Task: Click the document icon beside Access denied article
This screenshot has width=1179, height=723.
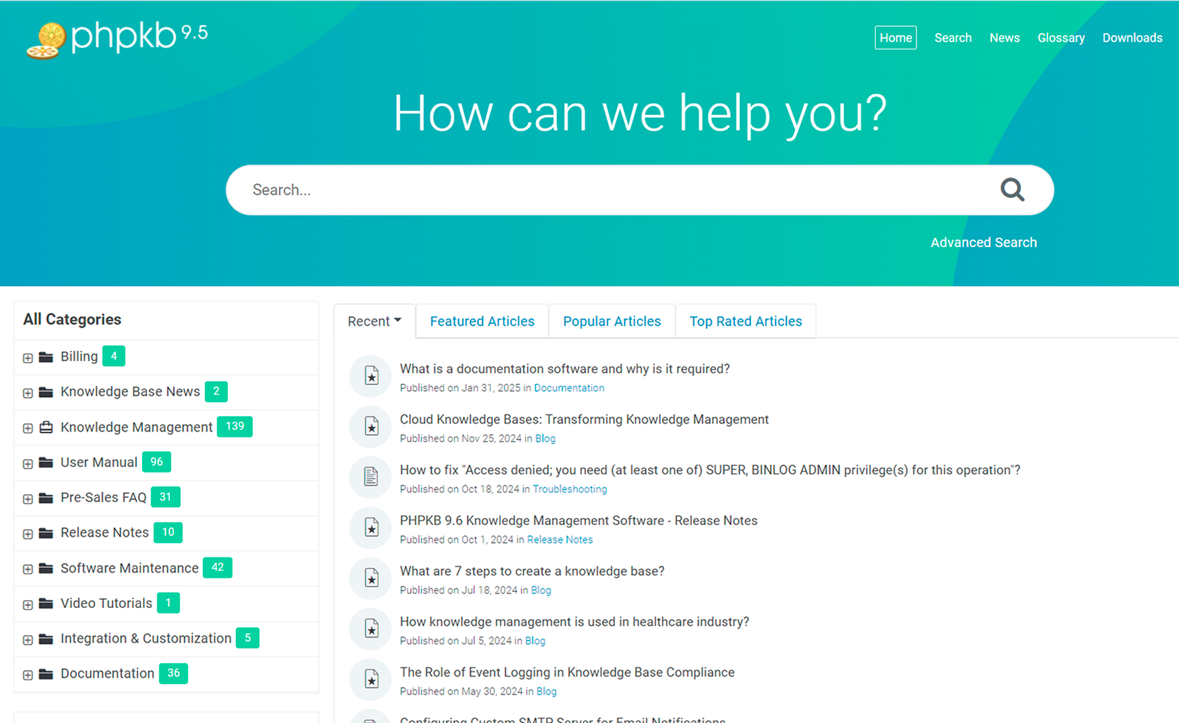Action: (x=371, y=476)
